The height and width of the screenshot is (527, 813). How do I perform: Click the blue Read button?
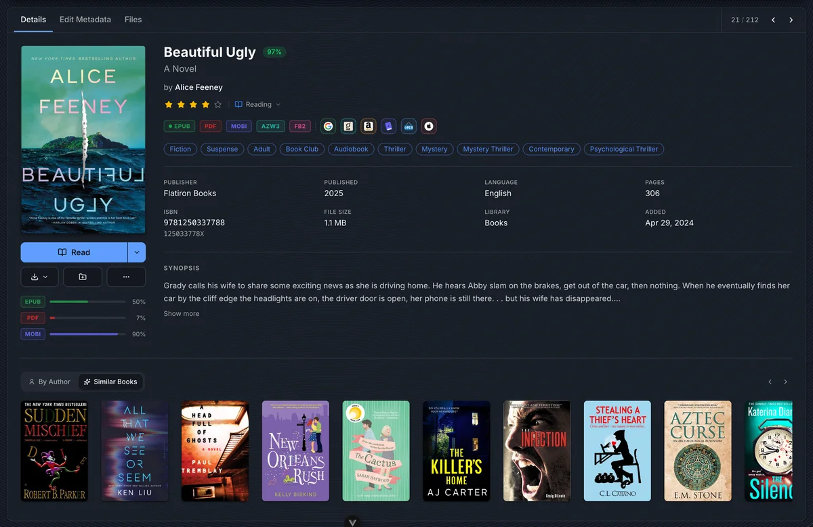(74, 252)
